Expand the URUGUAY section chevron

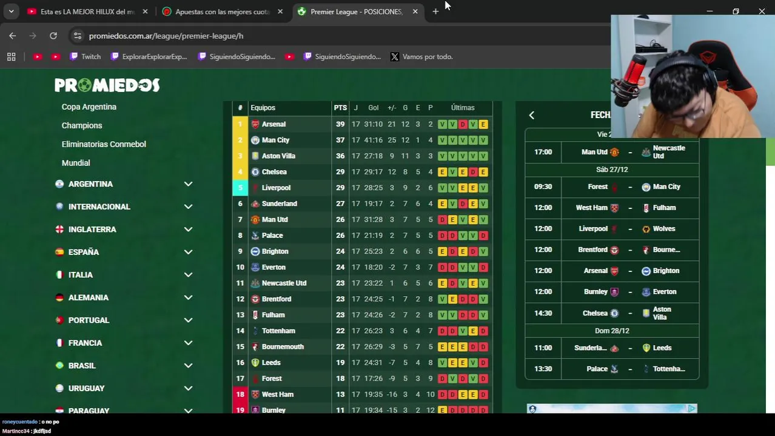188,388
